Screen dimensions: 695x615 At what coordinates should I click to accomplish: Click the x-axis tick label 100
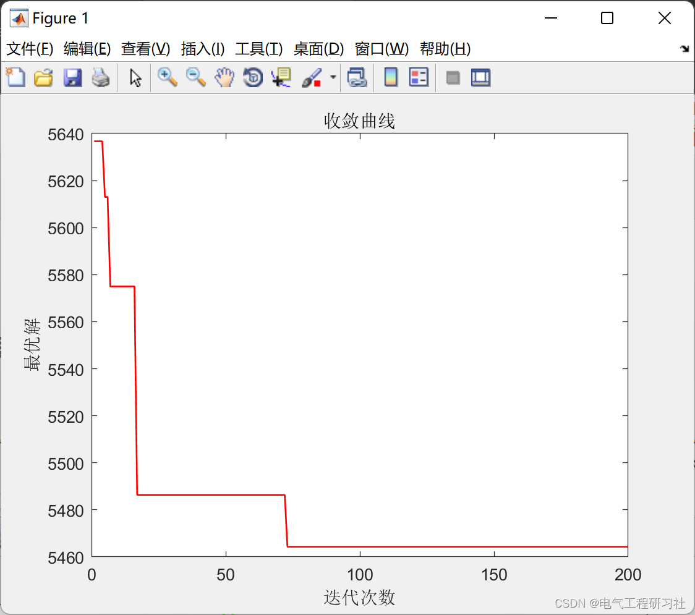point(360,575)
